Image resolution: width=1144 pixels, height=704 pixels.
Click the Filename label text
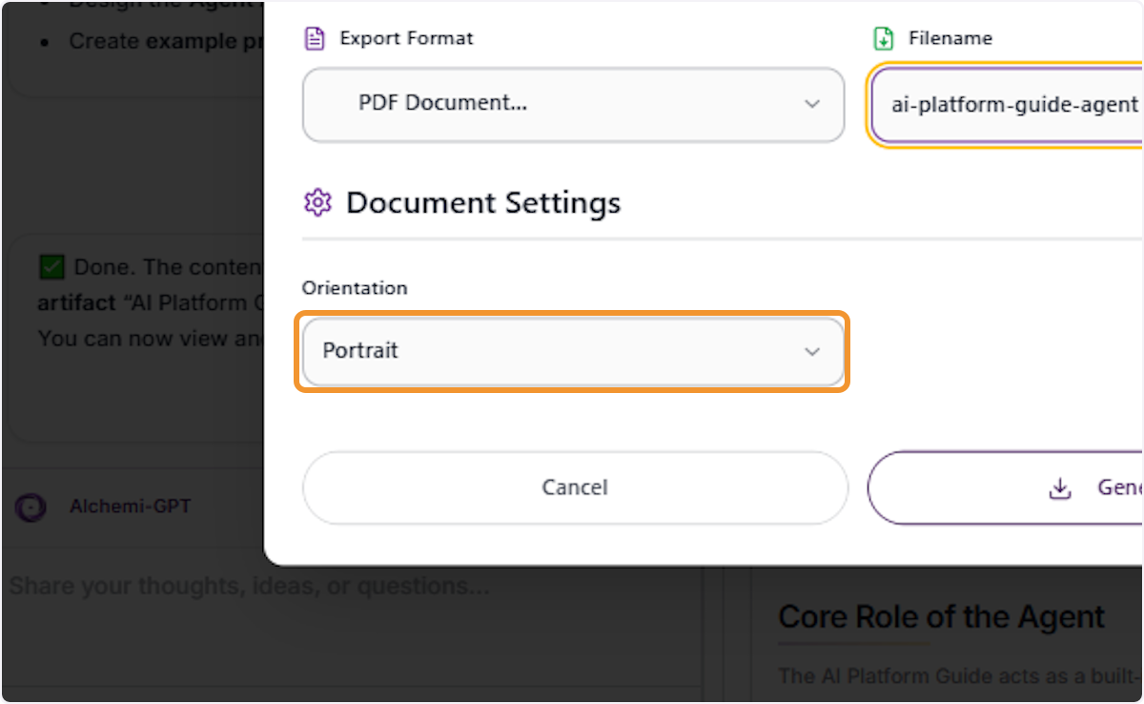pyautogui.click(x=950, y=39)
